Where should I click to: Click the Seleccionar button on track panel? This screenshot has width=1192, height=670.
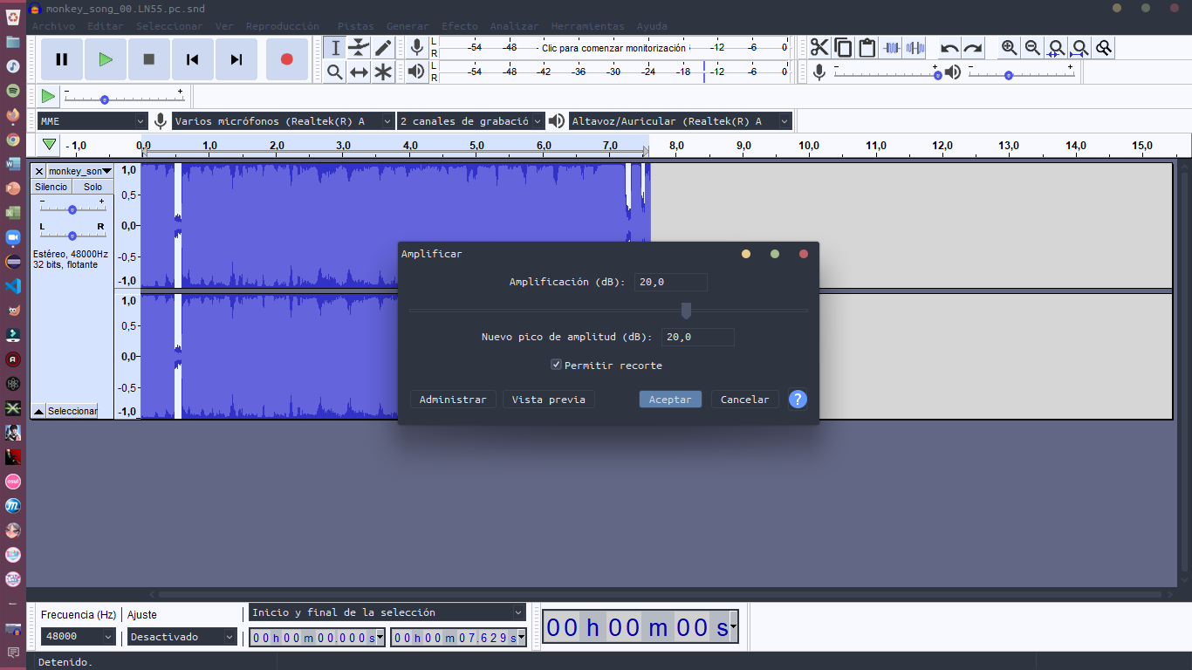click(x=72, y=411)
